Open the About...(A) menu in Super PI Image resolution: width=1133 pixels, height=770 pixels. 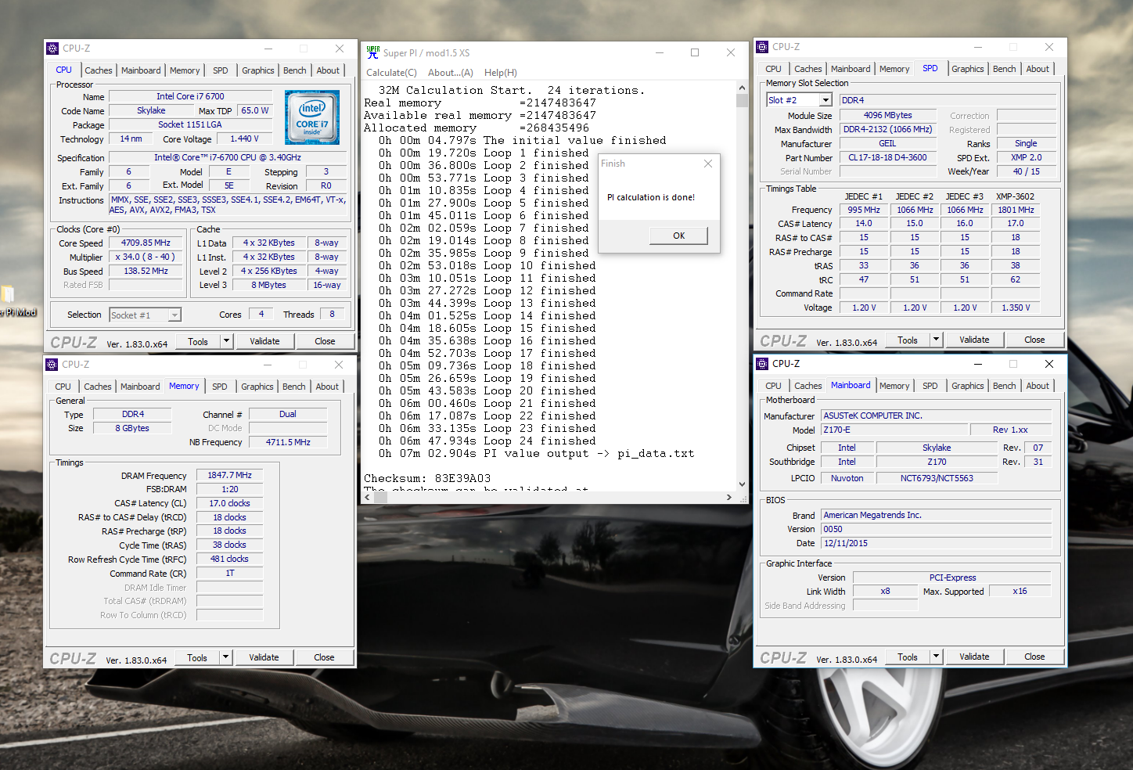pos(451,73)
